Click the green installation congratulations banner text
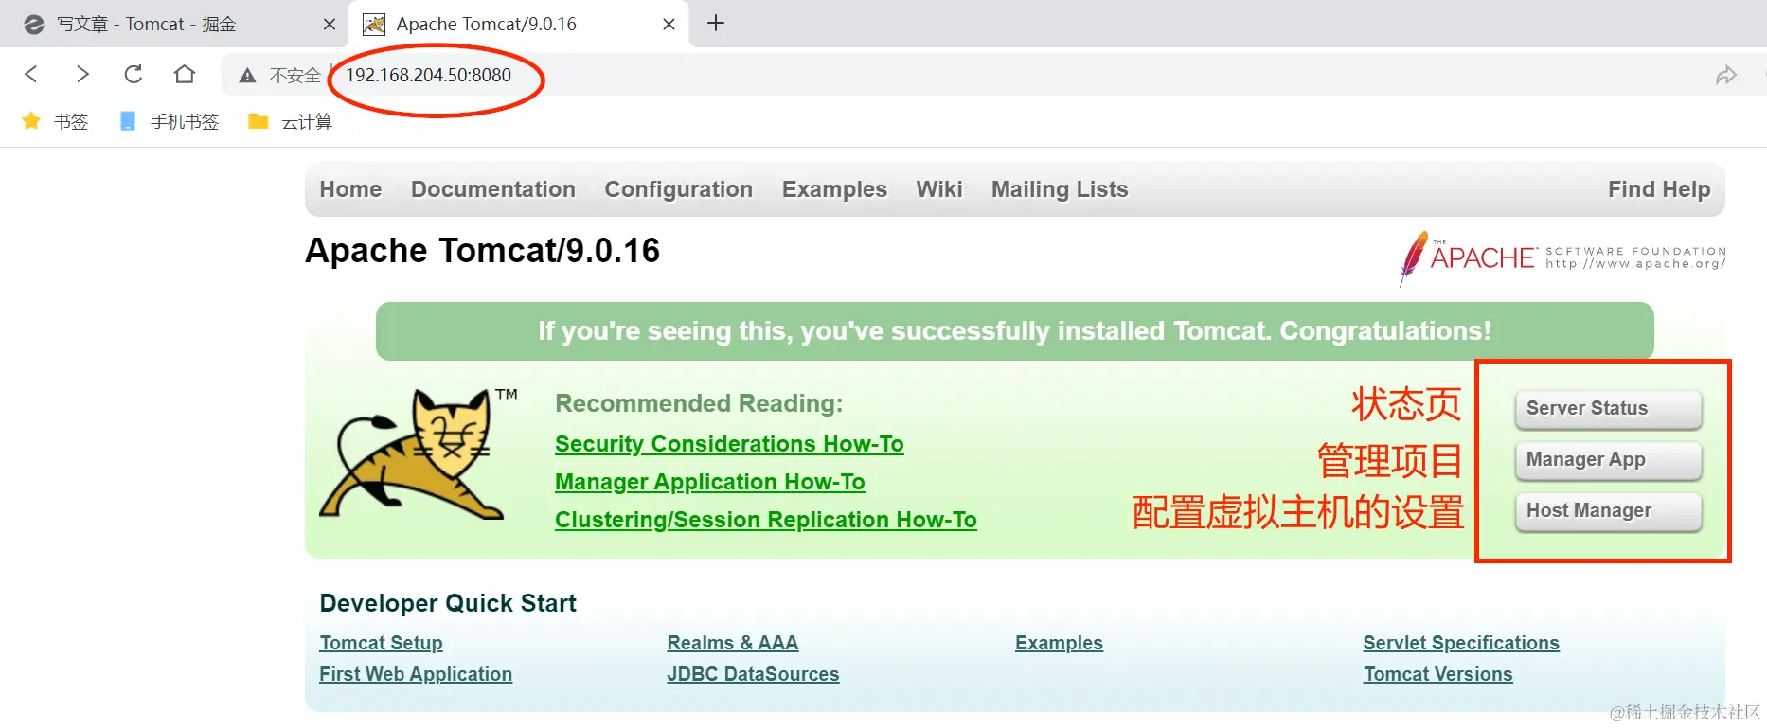Viewport: 1767px width, 728px height. click(1014, 331)
